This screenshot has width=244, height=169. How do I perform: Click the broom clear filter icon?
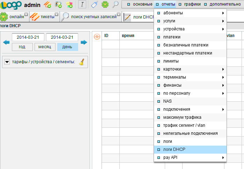[x=82, y=62]
